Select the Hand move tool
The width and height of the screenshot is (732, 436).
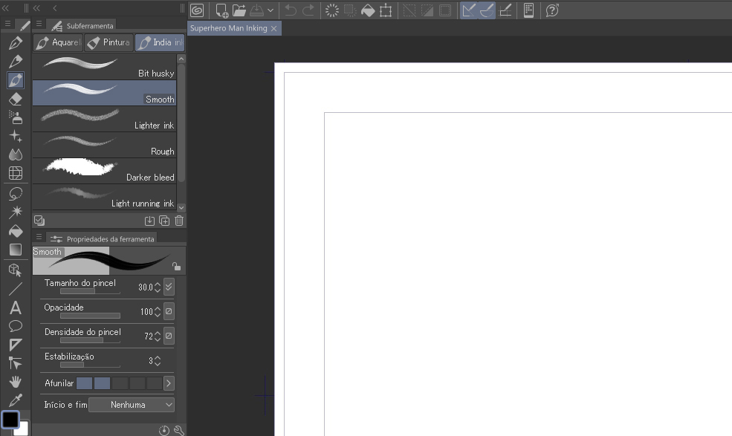[x=15, y=382]
